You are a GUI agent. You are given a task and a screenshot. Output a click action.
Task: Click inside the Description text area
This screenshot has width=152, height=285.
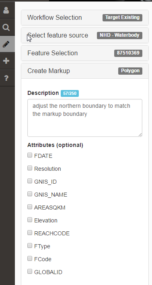point(85,118)
